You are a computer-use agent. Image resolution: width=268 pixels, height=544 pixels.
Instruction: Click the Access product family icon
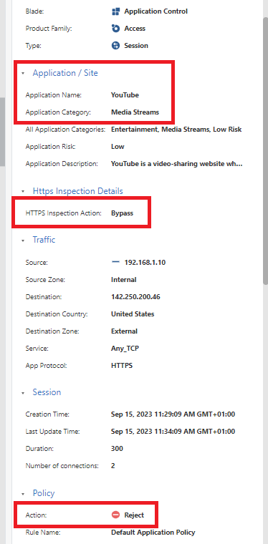pos(115,29)
